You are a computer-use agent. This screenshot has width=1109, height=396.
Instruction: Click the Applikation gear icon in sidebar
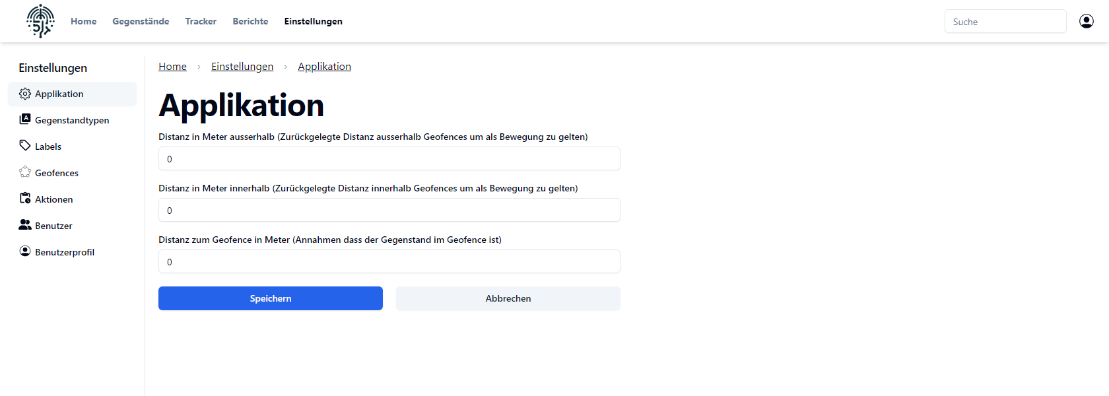coord(25,94)
